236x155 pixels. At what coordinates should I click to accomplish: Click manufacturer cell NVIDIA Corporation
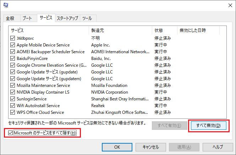[110, 92]
